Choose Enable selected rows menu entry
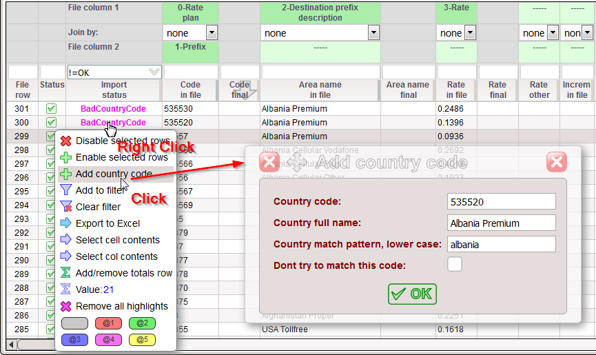The height and width of the screenshot is (355, 596). pos(116,157)
